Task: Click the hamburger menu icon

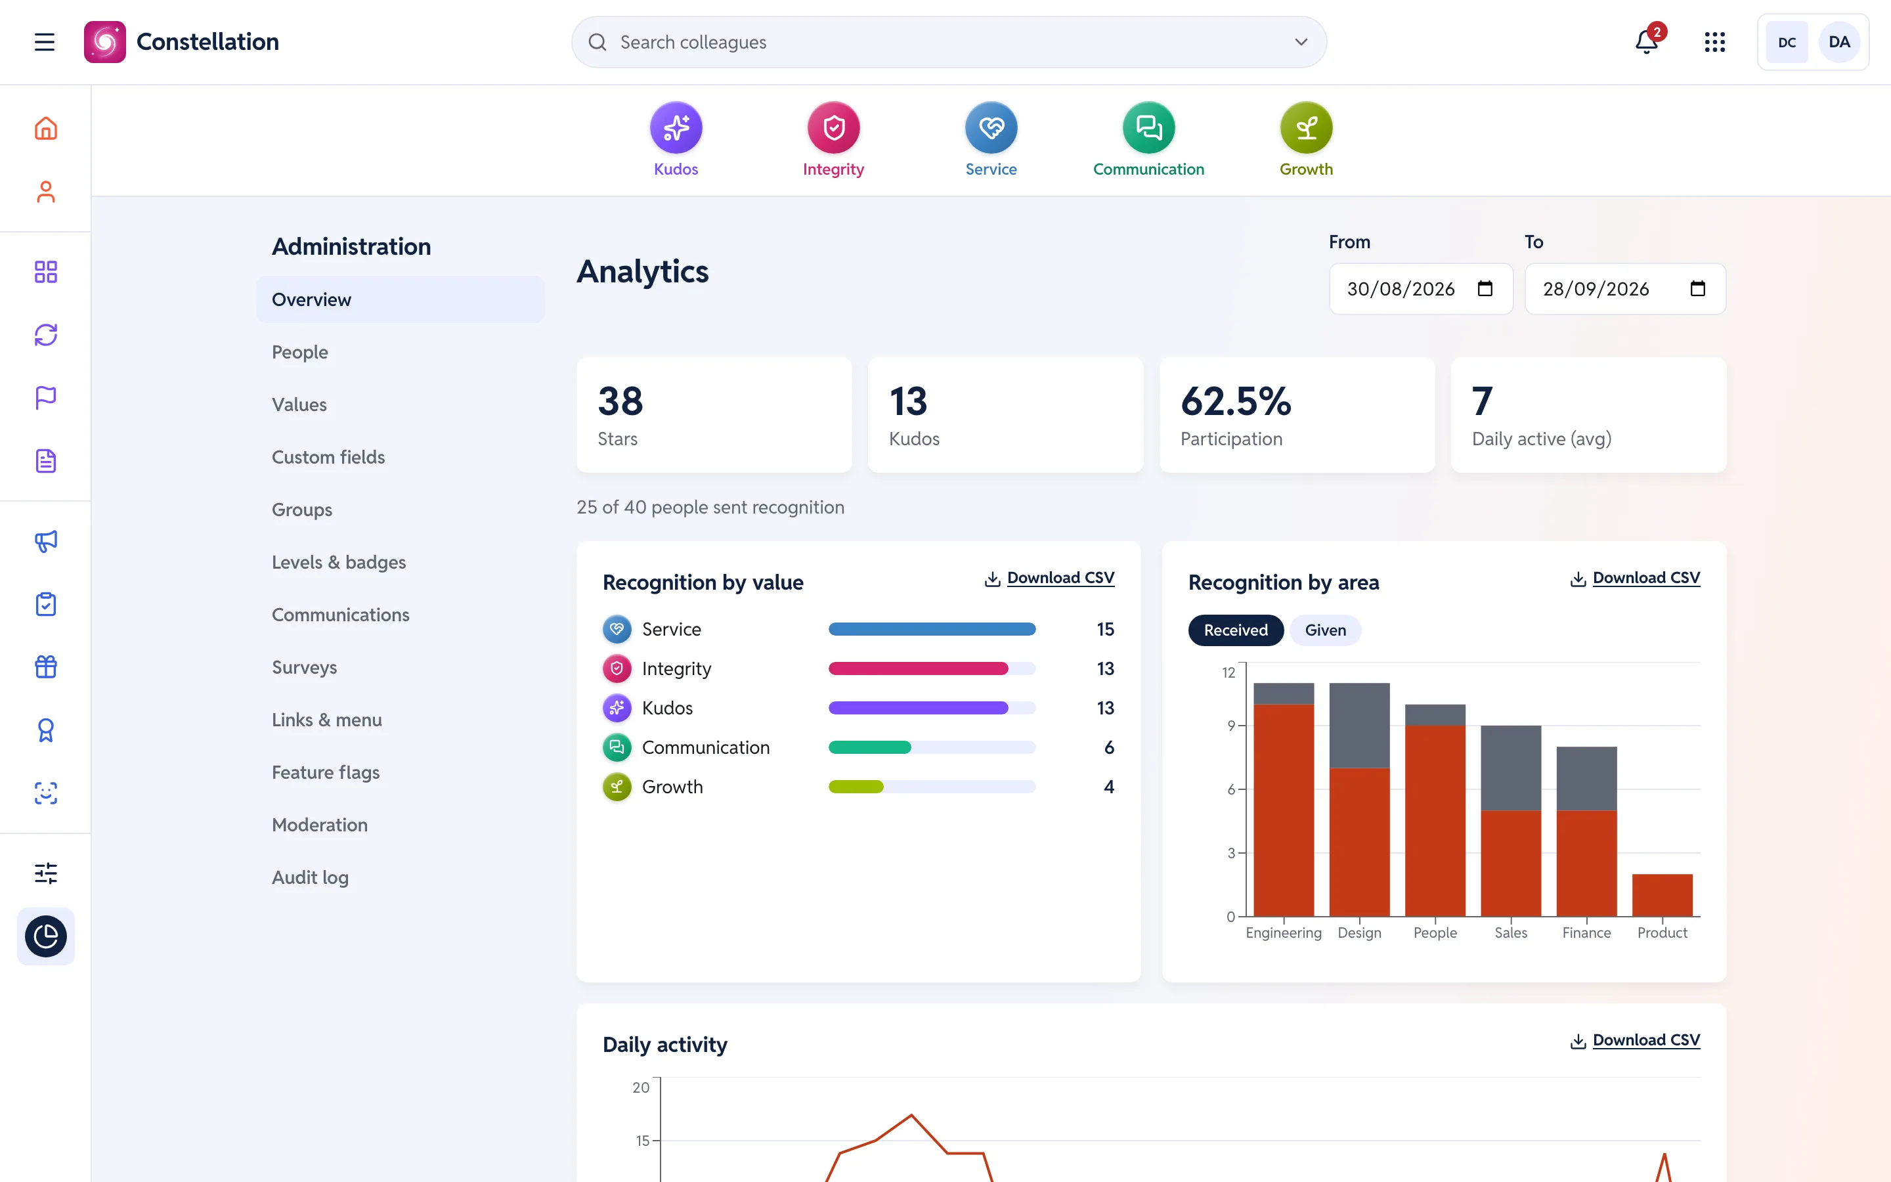Action: point(45,42)
